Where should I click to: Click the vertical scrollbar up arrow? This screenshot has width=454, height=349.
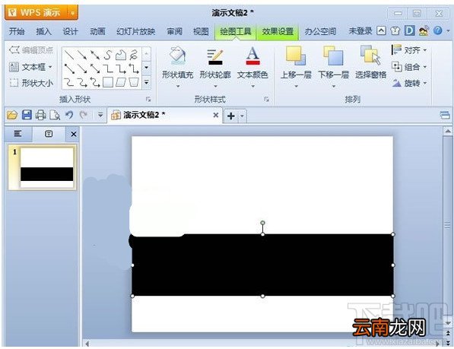[448, 132]
